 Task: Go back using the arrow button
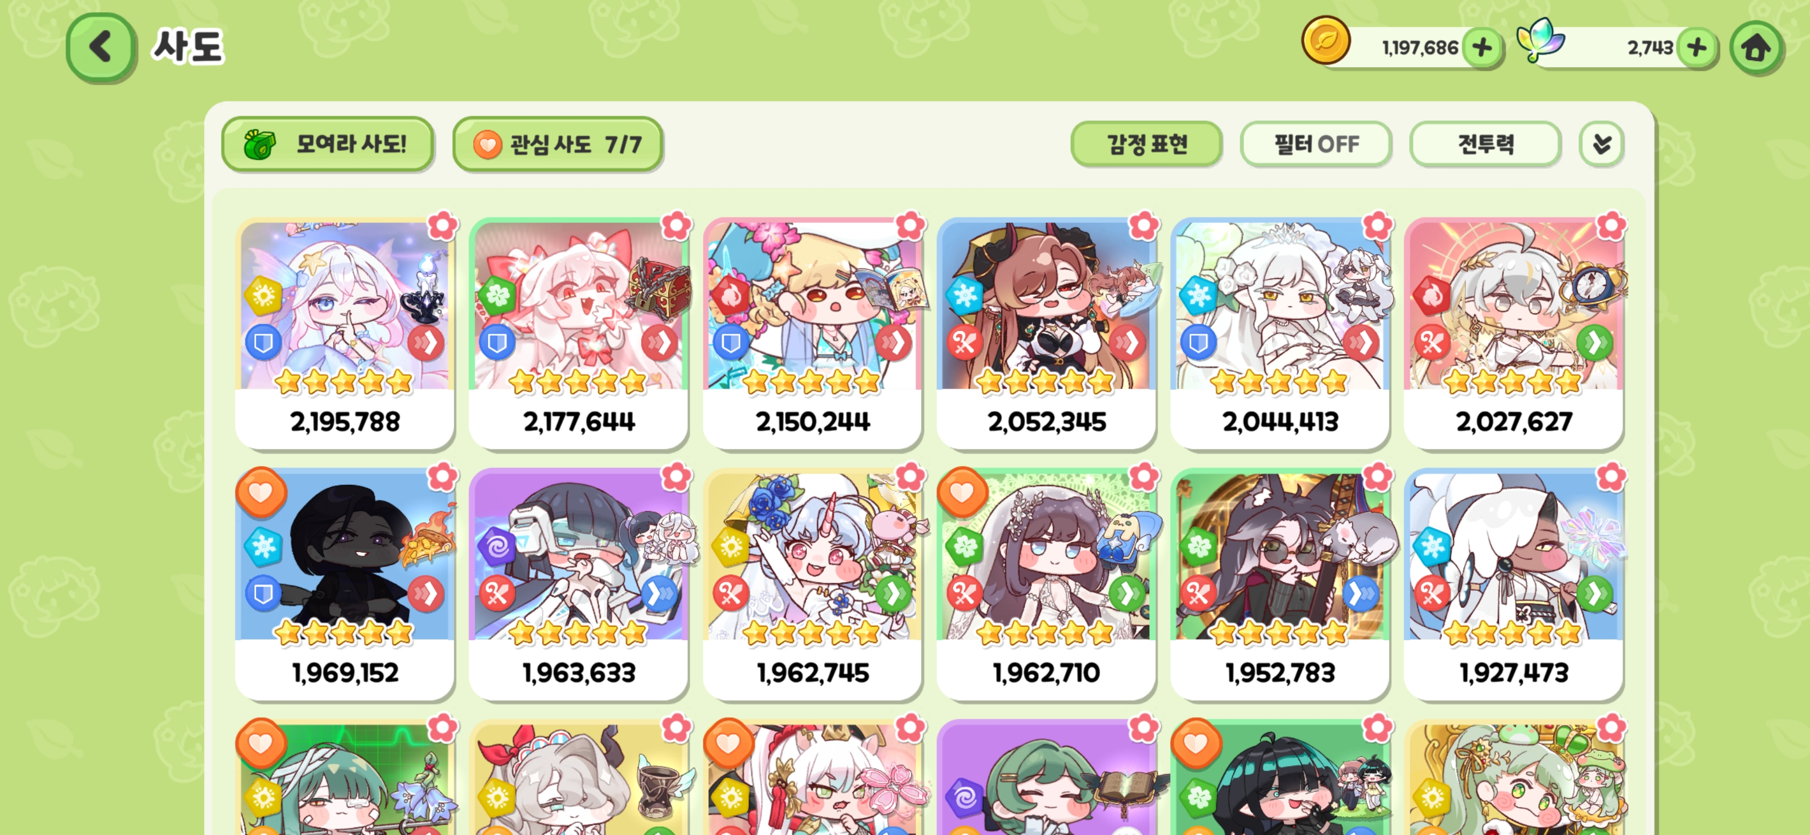[101, 47]
